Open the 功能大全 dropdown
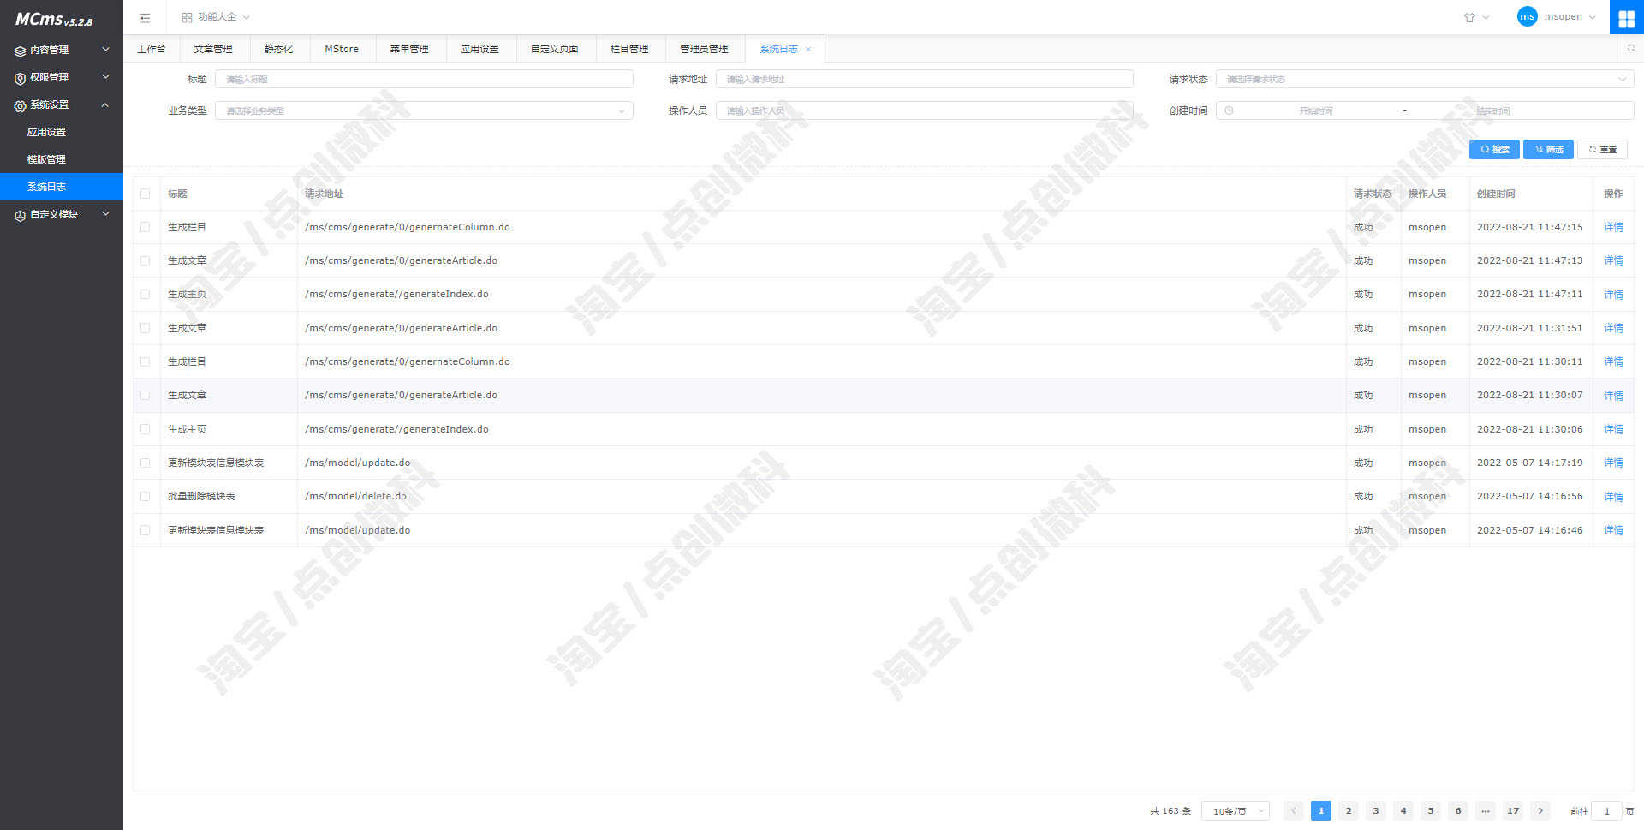The image size is (1644, 830). (x=216, y=17)
